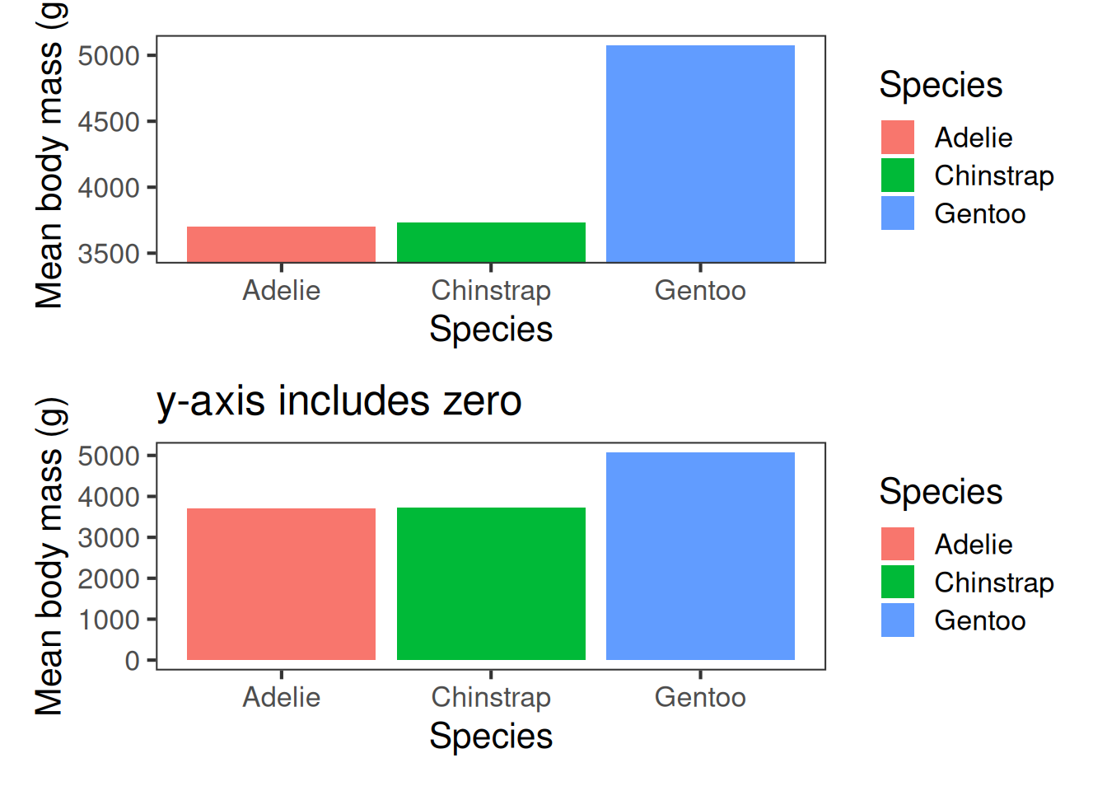Select the short red Adelie bar in upper chart
Screen dimensions: 1107x791
[281, 245]
